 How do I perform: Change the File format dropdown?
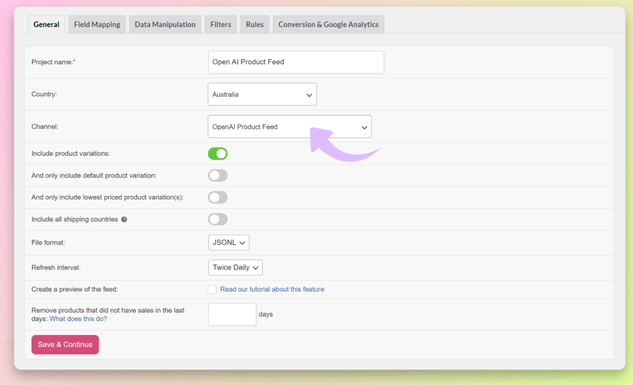(229, 242)
